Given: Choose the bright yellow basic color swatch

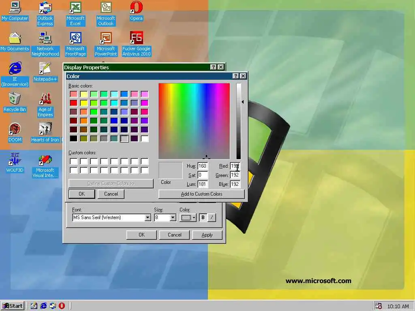Looking at the screenshot, I should [x=83, y=103].
